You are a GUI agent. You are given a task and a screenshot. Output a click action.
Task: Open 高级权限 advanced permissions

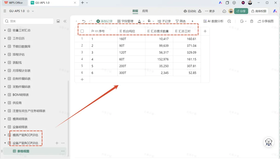[x=259, y=11]
